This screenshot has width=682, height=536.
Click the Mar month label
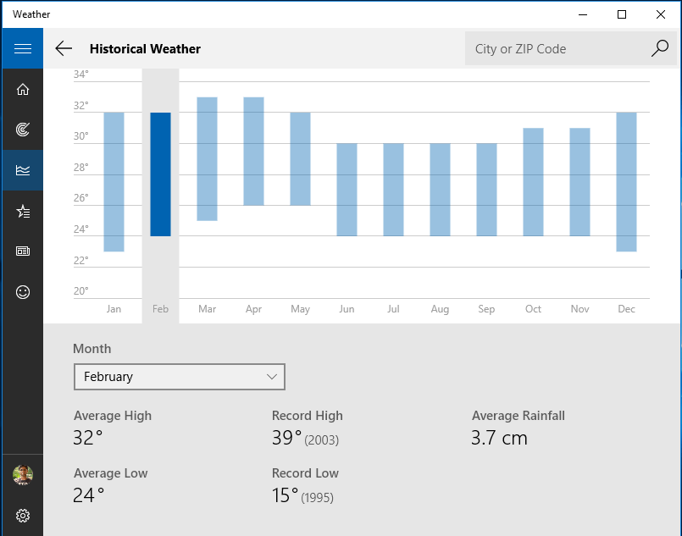tap(207, 309)
